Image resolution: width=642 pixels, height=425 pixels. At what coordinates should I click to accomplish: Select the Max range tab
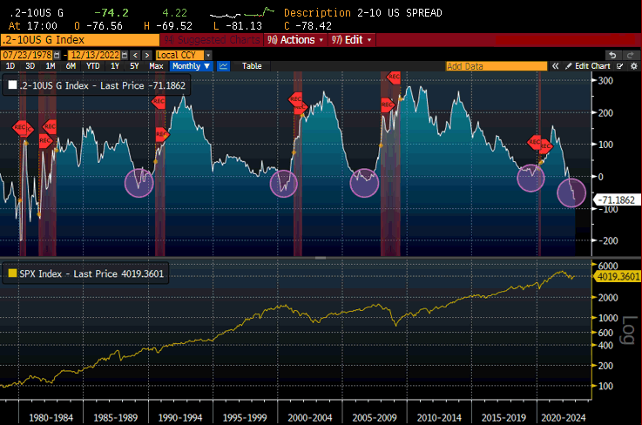point(156,66)
